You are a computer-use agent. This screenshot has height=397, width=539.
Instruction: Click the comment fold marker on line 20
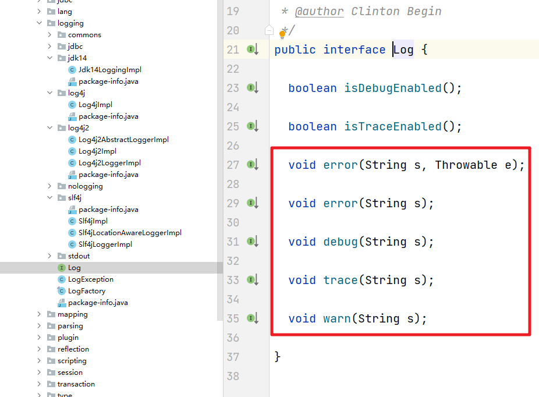click(x=269, y=31)
